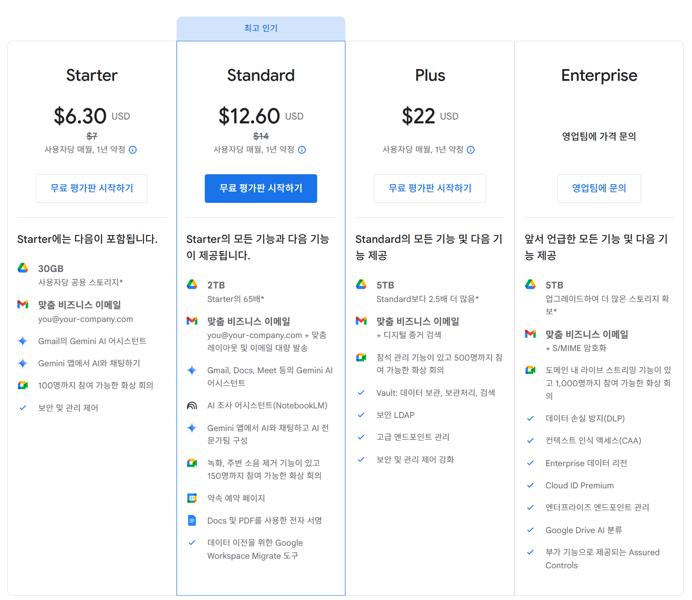Click the struck-through $14 price
This screenshot has width=692, height=600.
[261, 136]
